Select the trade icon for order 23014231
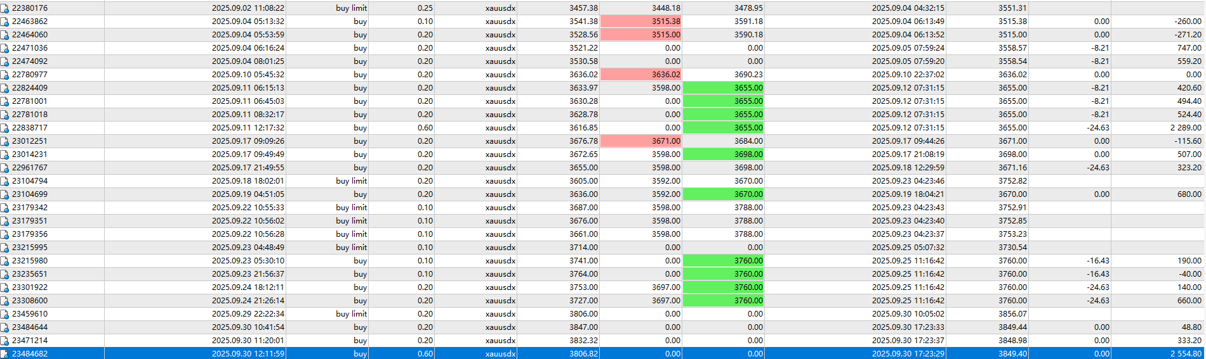 pos(4,154)
